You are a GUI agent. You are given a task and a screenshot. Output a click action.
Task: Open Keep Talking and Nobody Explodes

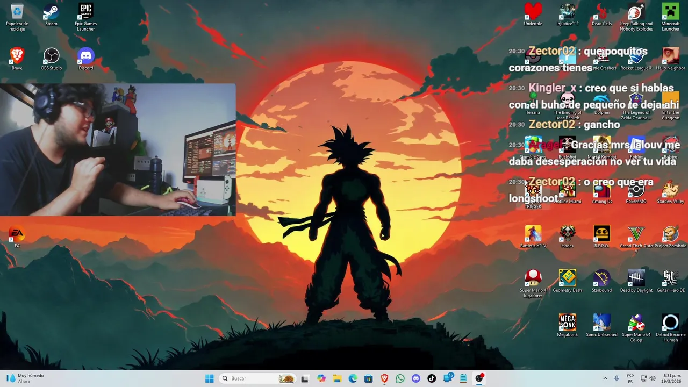[x=636, y=17]
